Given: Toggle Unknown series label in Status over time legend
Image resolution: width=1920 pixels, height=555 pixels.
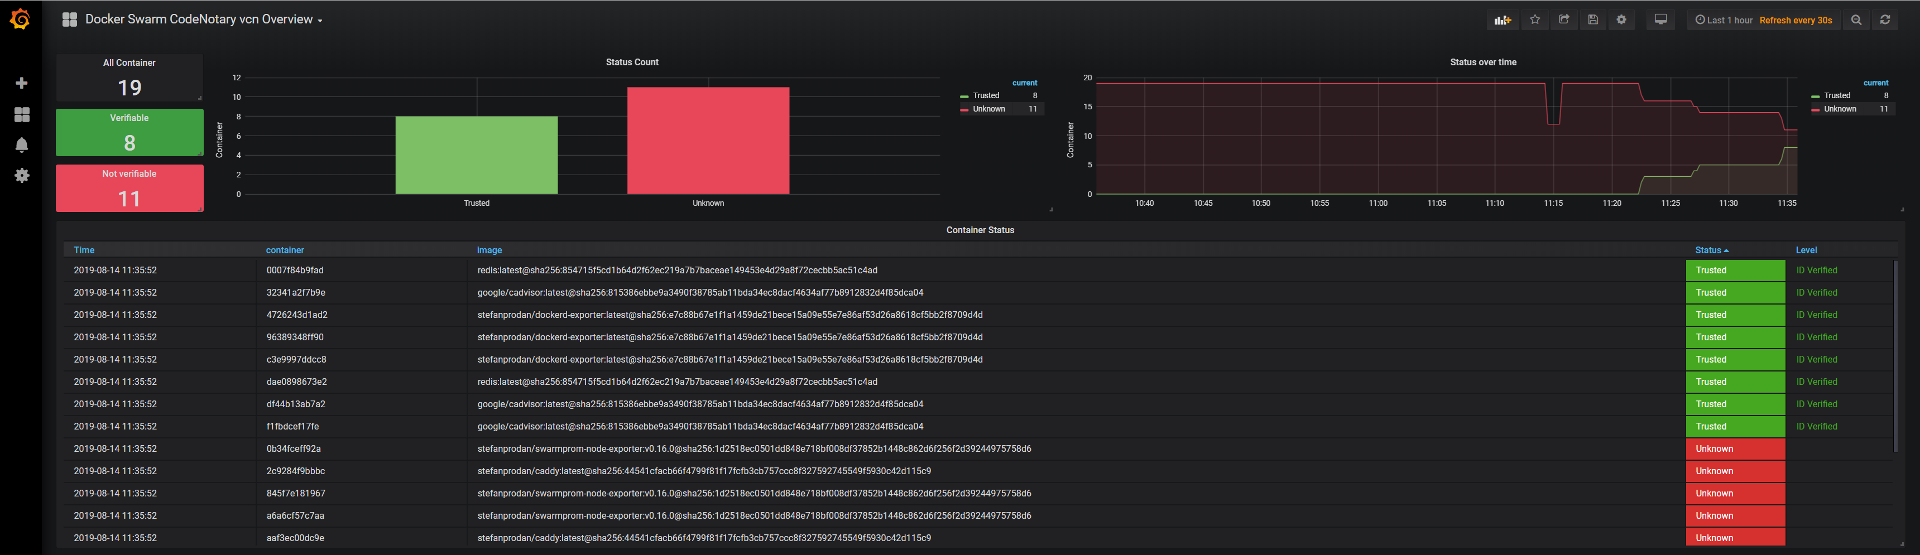Looking at the screenshot, I should (1840, 109).
